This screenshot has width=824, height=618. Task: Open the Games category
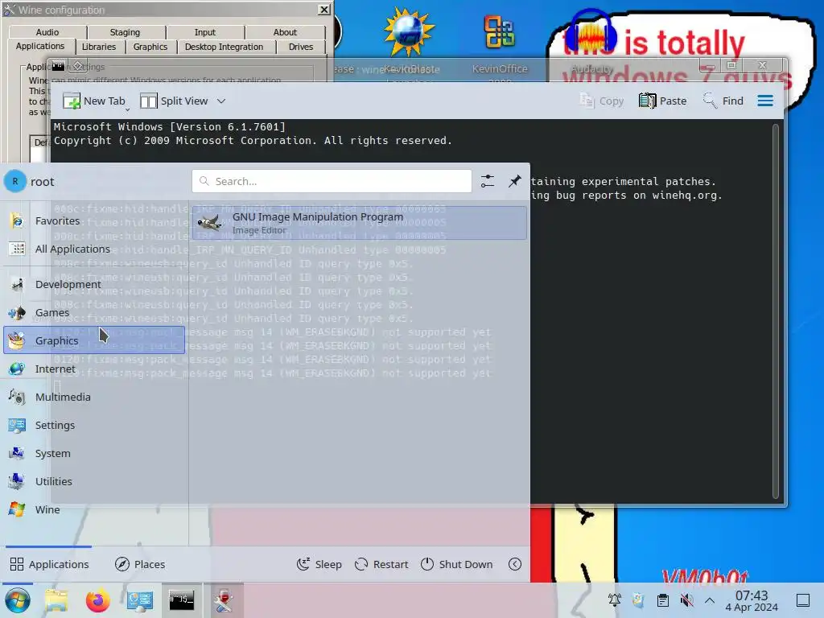coord(95,313)
